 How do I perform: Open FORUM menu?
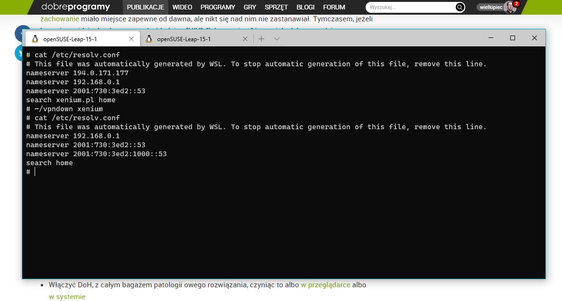(334, 7)
